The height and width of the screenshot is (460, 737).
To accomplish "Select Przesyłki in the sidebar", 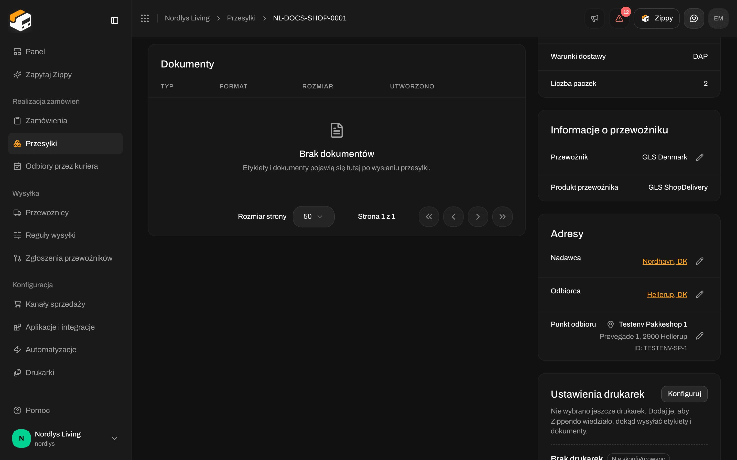I will click(x=66, y=144).
